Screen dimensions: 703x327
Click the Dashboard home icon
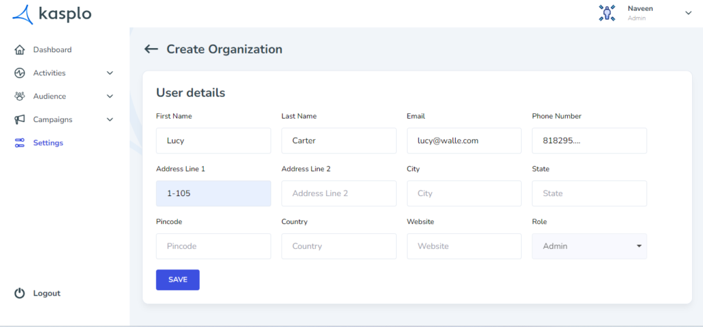pos(19,50)
